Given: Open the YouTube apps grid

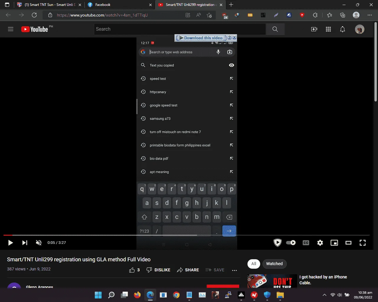Looking at the screenshot, I should [328, 29].
